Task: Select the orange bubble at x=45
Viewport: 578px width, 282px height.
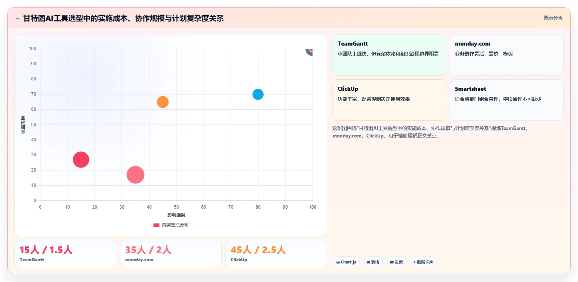Action: (x=163, y=102)
